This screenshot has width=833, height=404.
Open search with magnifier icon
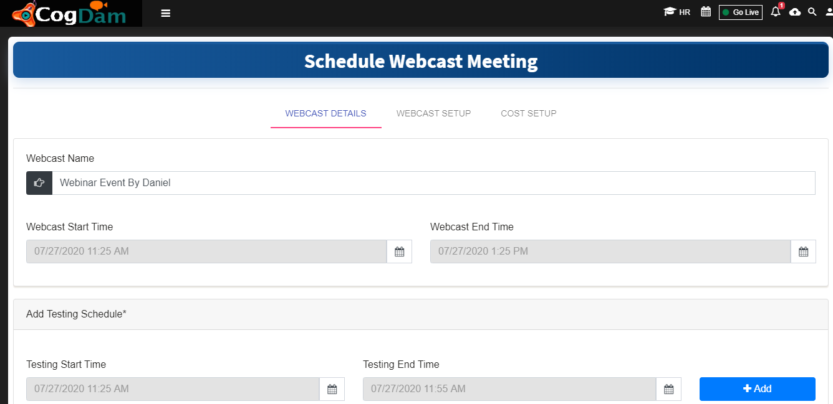(x=812, y=12)
